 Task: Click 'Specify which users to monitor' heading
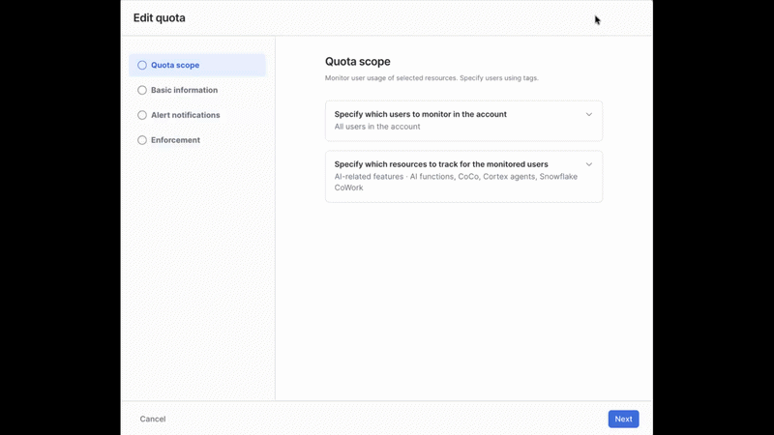(x=421, y=114)
